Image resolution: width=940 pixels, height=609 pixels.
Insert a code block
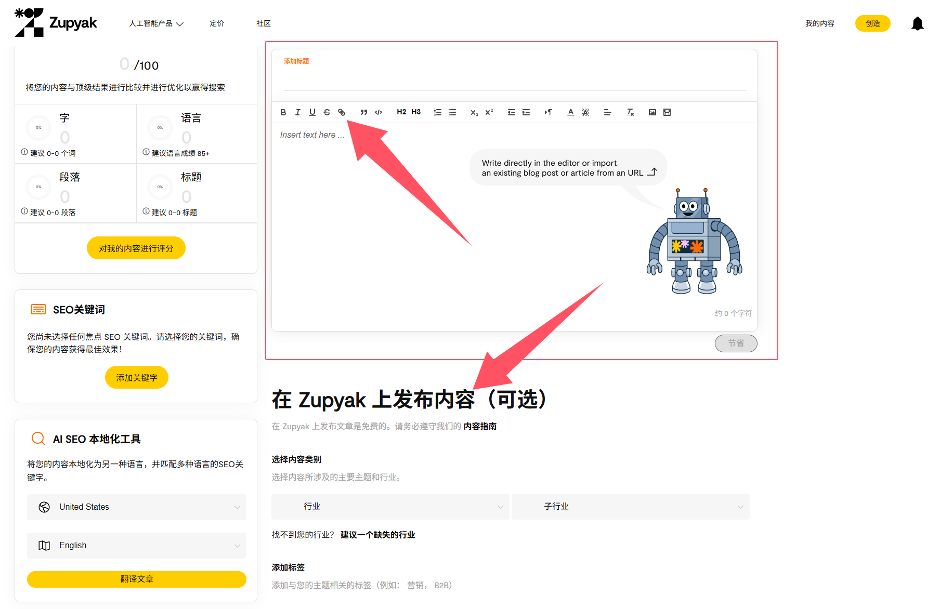tap(378, 112)
